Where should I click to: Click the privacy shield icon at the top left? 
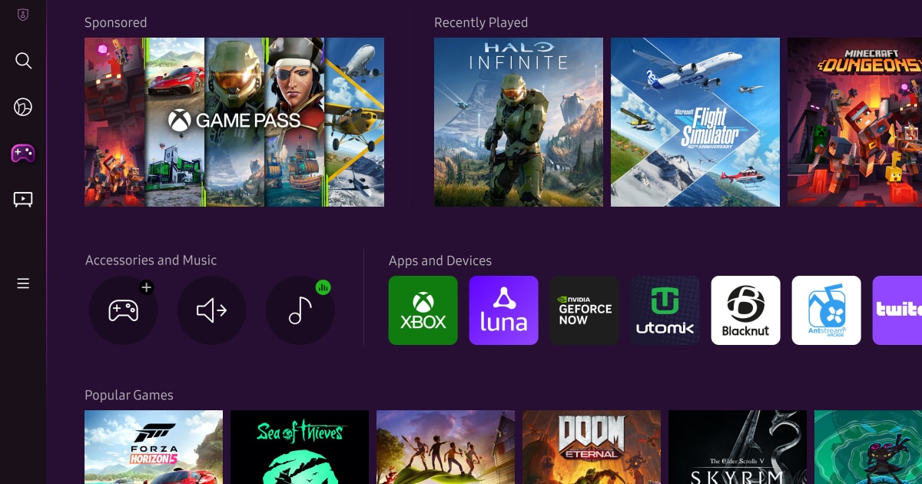point(23,15)
